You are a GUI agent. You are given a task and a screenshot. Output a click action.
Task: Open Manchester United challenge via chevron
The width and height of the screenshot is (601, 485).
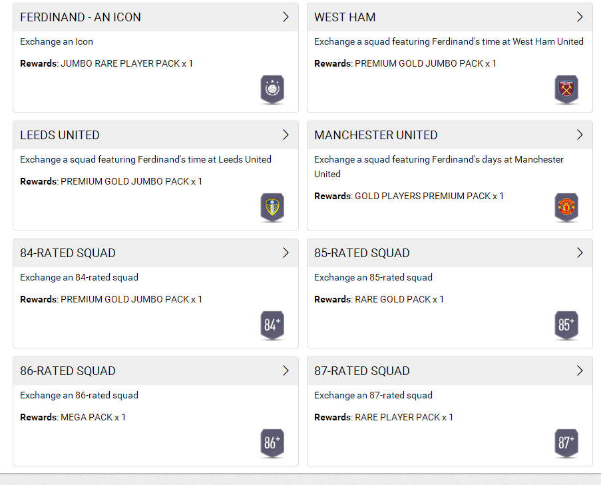point(580,135)
